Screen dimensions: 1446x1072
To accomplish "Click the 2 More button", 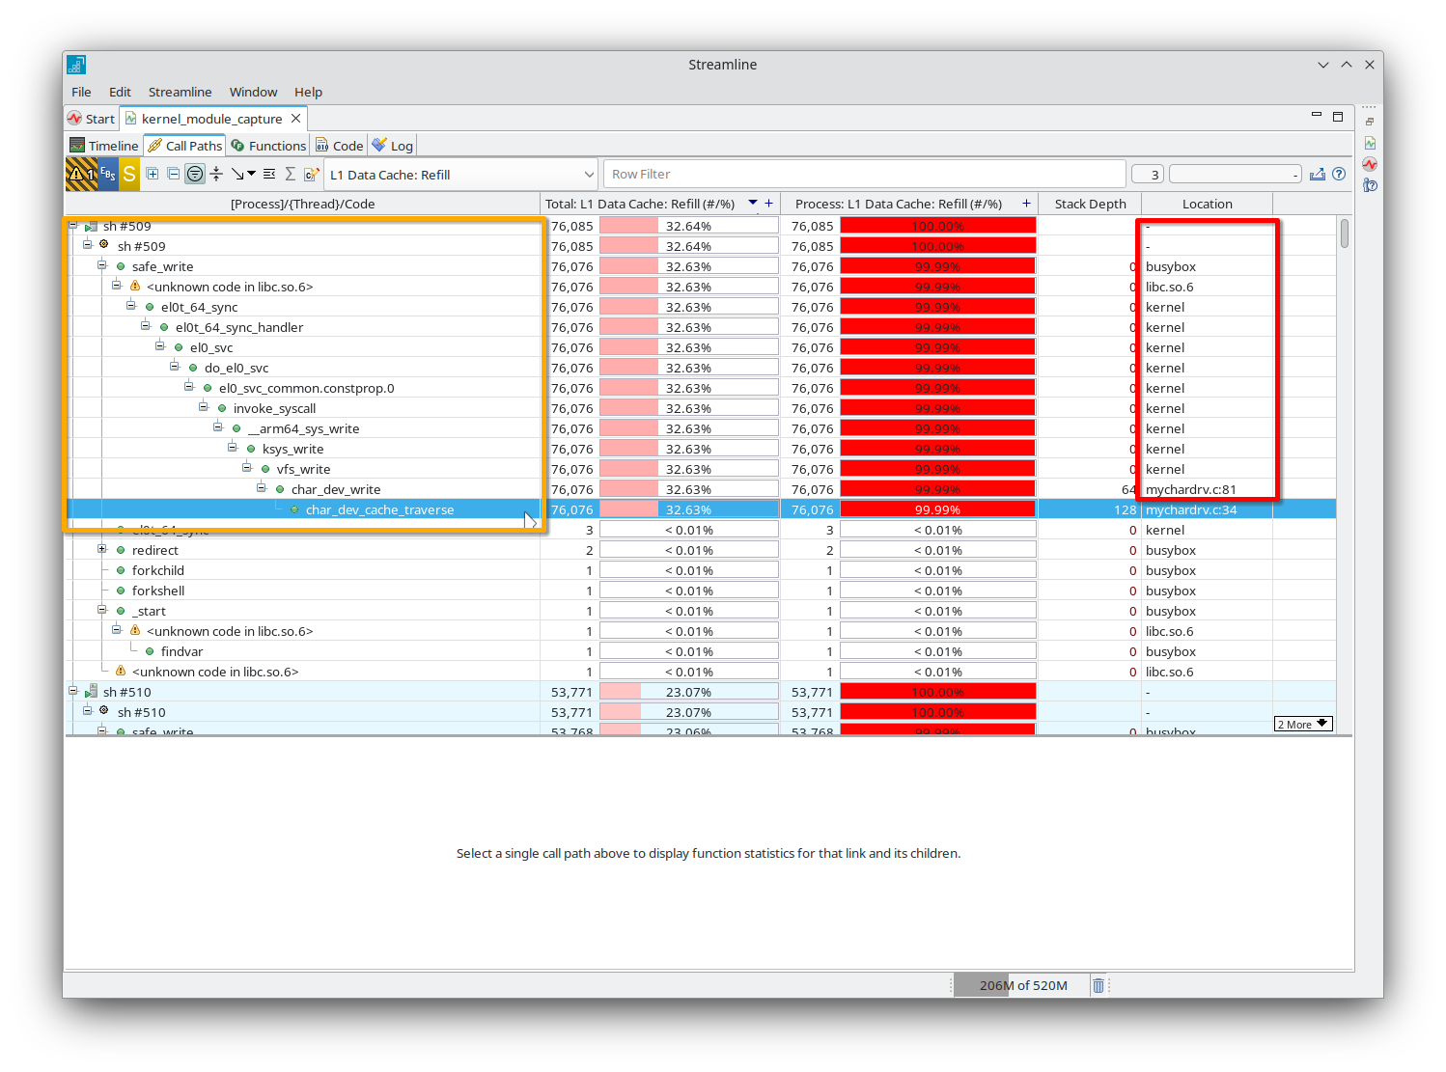I will [x=1302, y=723].
